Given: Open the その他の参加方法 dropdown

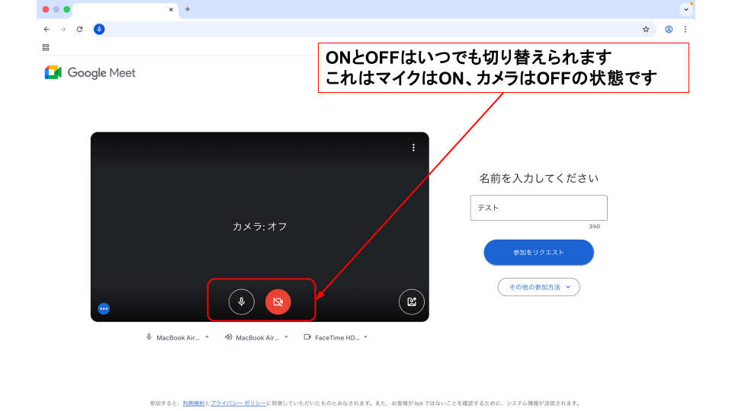Looking at the screenshot, I should pos(538,287).
